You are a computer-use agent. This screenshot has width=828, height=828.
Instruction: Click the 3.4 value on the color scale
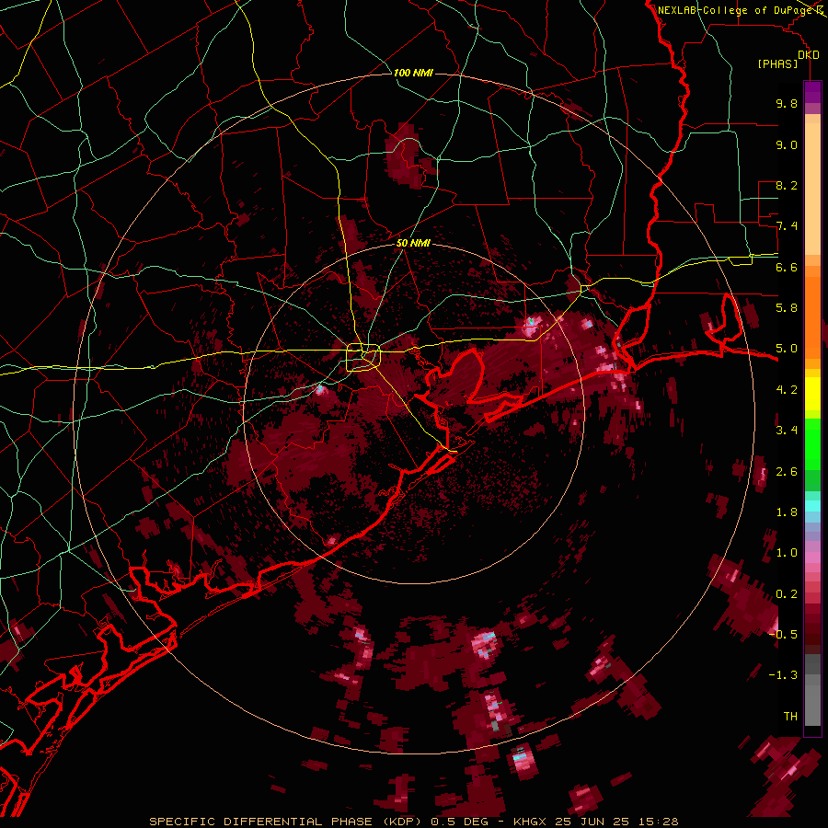[x=787, y=431]
